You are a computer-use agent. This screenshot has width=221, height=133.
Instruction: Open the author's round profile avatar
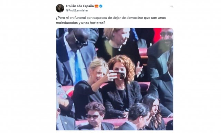coord(60,8)
